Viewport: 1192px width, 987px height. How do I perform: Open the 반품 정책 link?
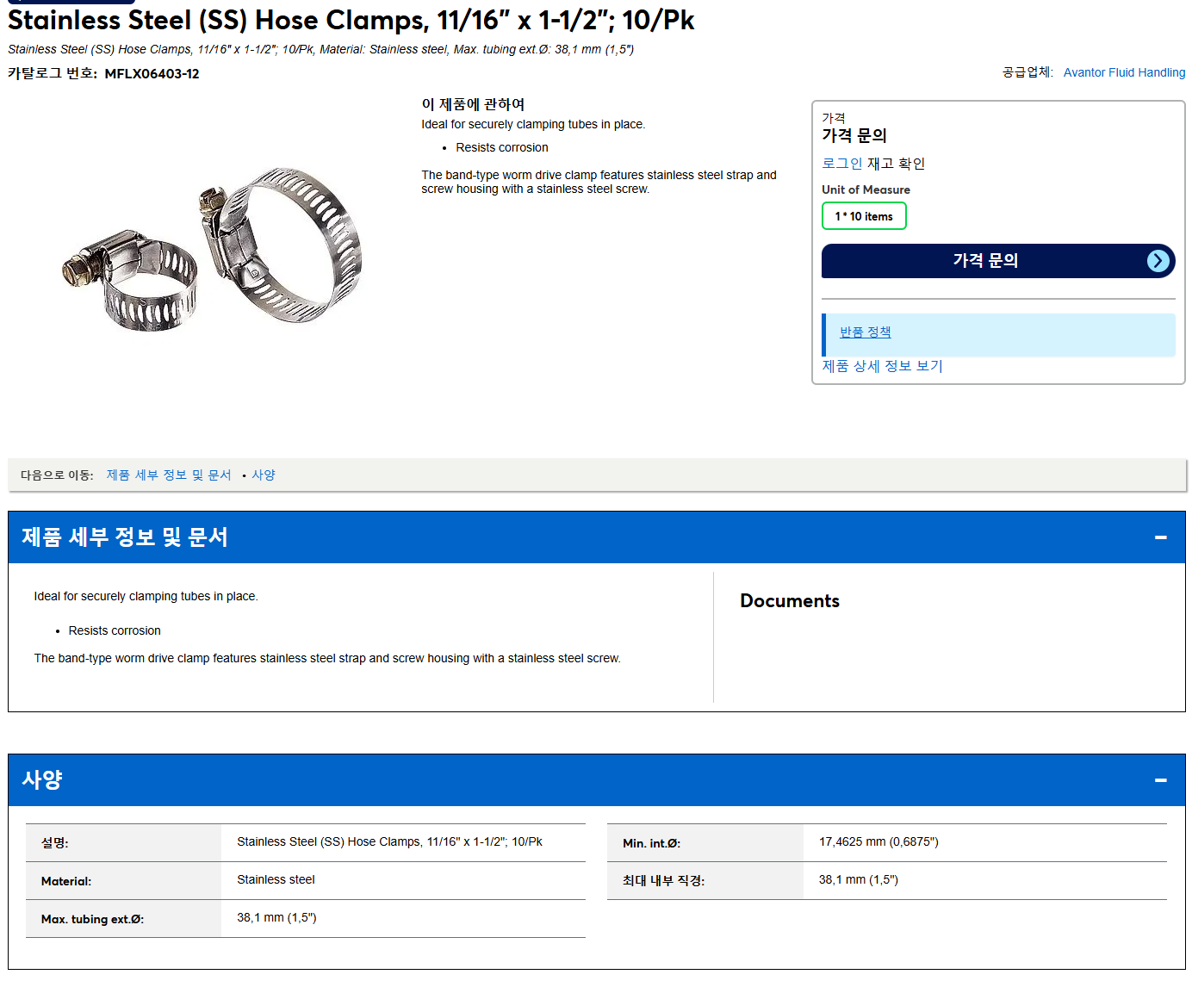click(x=866, y=332)
